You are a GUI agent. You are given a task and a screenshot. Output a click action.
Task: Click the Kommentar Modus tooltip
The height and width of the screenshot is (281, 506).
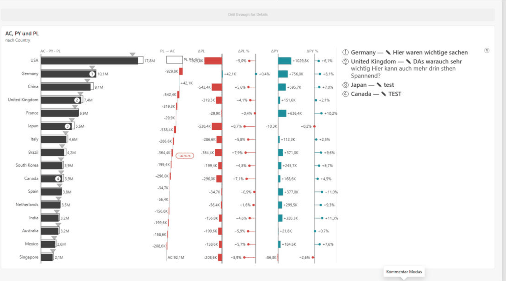coord(404,271)
